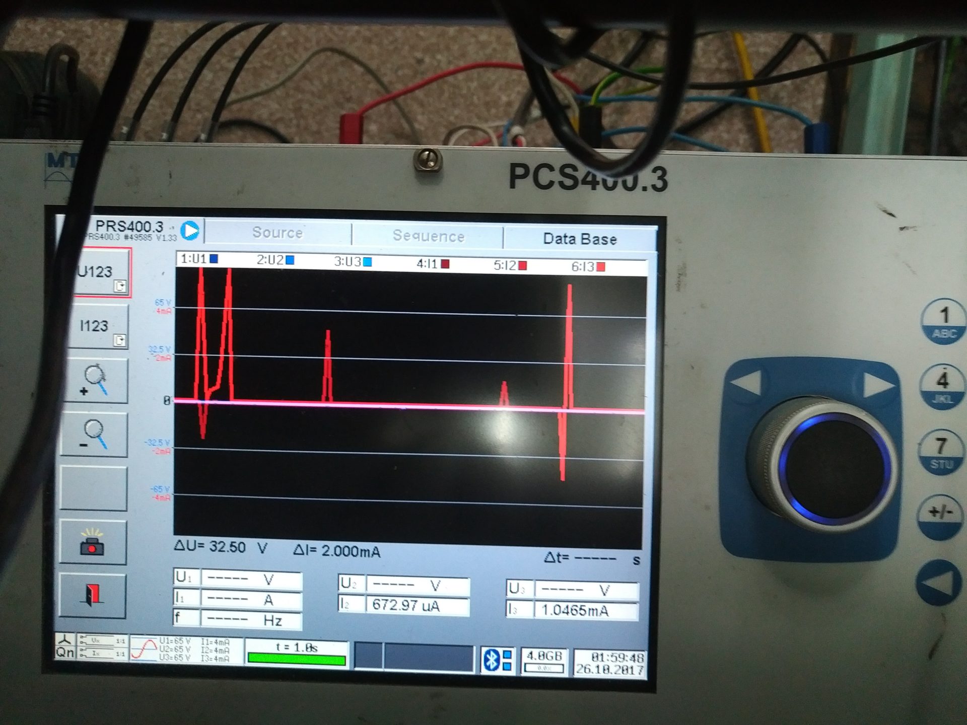
Task: Toggle the 1:U1 channel legend square
Action: click(214, 259)
